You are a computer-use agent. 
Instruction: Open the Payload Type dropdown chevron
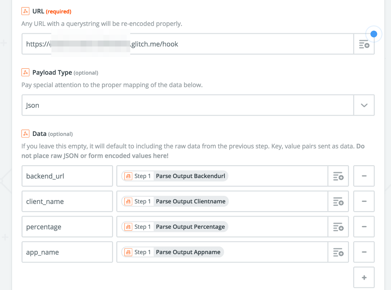pyautogui.click(x=364, y=105)
